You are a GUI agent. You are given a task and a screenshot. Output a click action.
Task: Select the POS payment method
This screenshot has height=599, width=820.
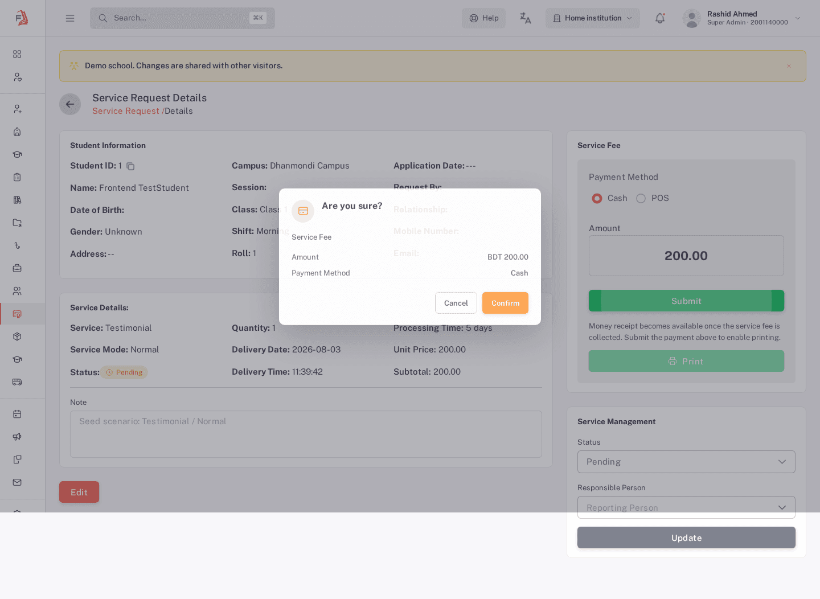tap(641, 198)
